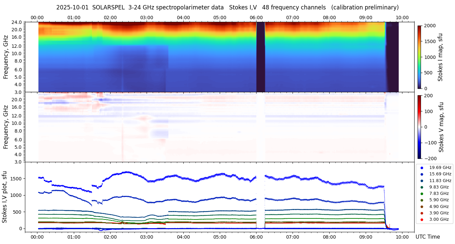Screen dimensions: 455x244
Task: Select the red 3.00 GHz legend entry
Action: click(422, 220)
